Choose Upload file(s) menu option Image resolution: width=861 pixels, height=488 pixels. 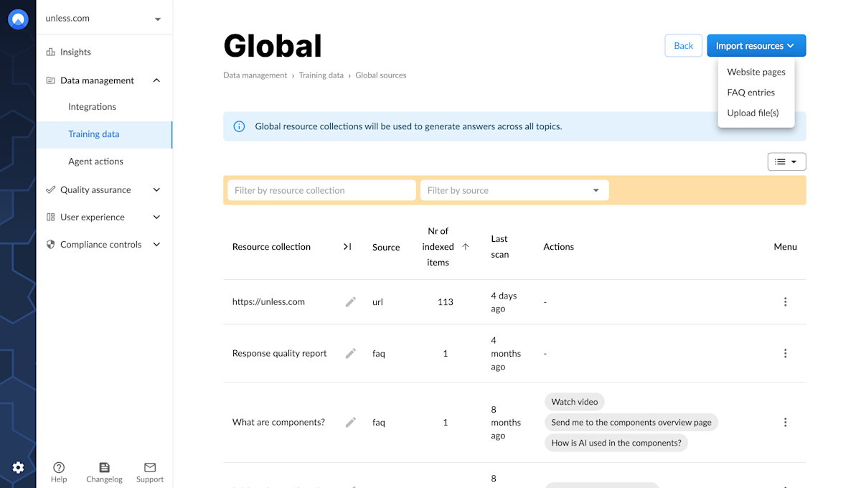coord(753,113)
